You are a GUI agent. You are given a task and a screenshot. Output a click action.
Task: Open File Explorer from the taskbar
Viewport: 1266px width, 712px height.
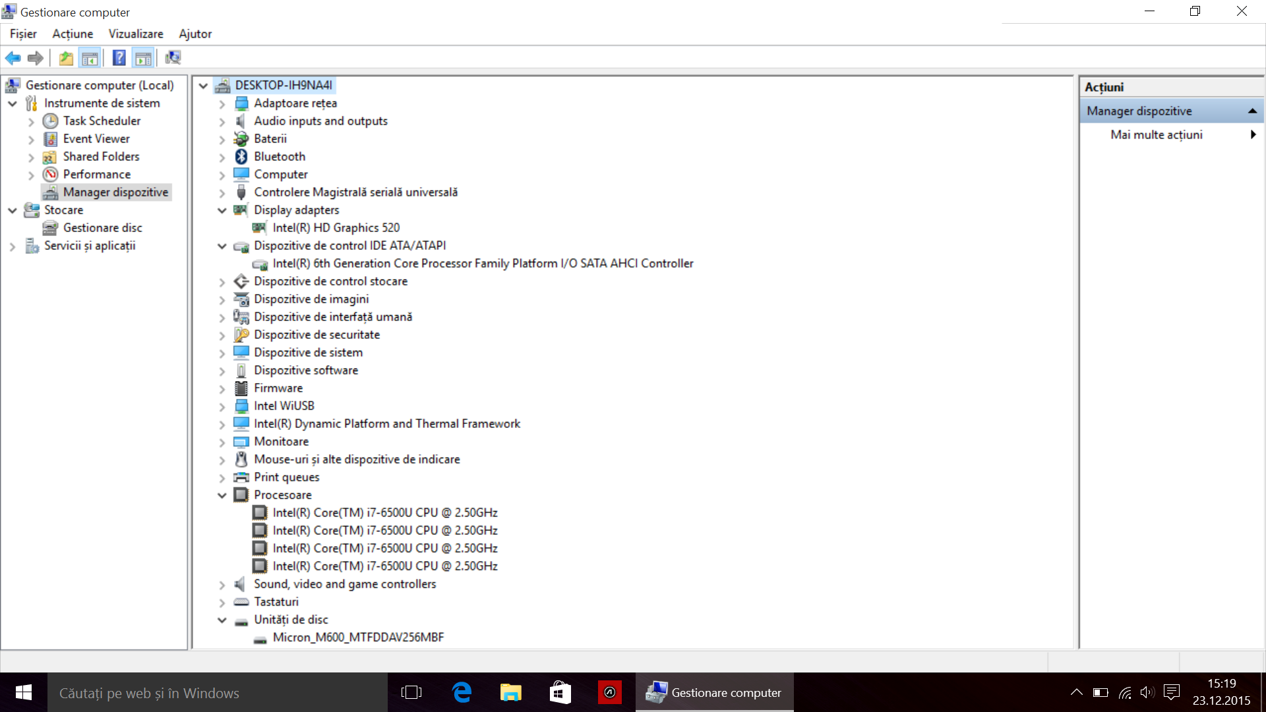coord(511,692)
